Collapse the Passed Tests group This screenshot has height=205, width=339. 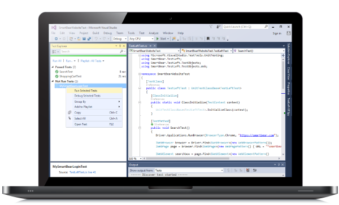click(53, 67)
